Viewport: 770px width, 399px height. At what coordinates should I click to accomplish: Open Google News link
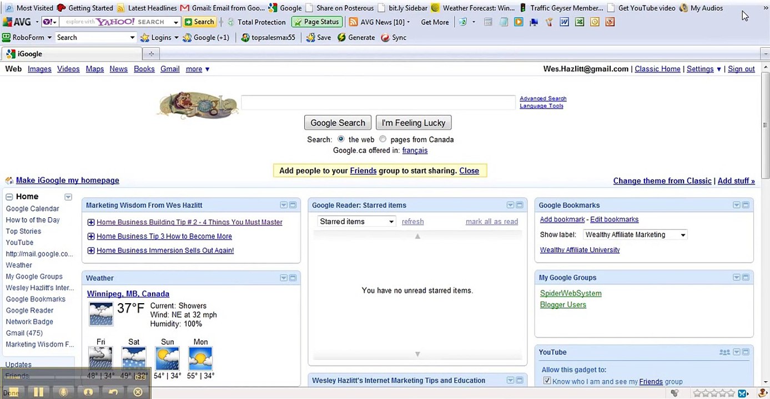pyautogui.click(x=118, y=69)
